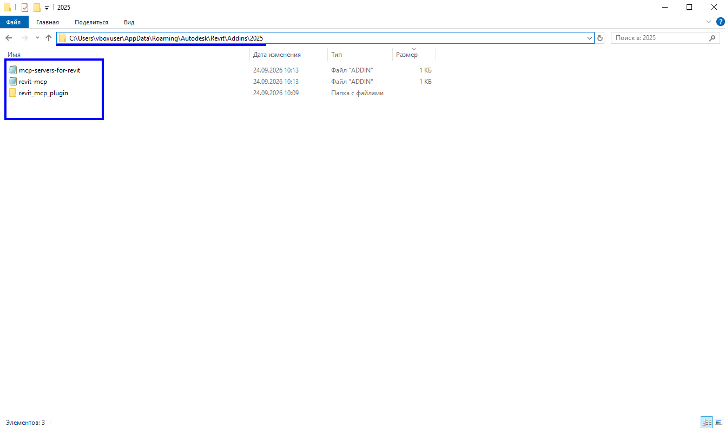Viewport: 725px width, 428px height.
Task: Click the Файл "ADDIN" type of revit-mcp
Action: [x=352, y=82]
